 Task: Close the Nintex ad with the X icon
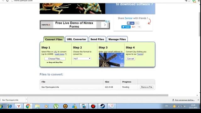pos(109,21)
